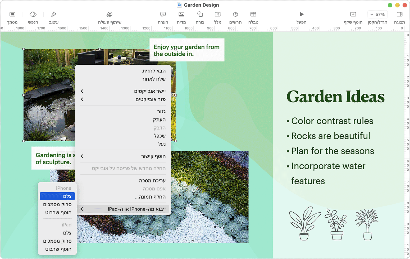The height and width of the screenshot is (259, 410).
Task: Choose שלח לאחור (Send to Back)
Action: (x=123, y=79)
